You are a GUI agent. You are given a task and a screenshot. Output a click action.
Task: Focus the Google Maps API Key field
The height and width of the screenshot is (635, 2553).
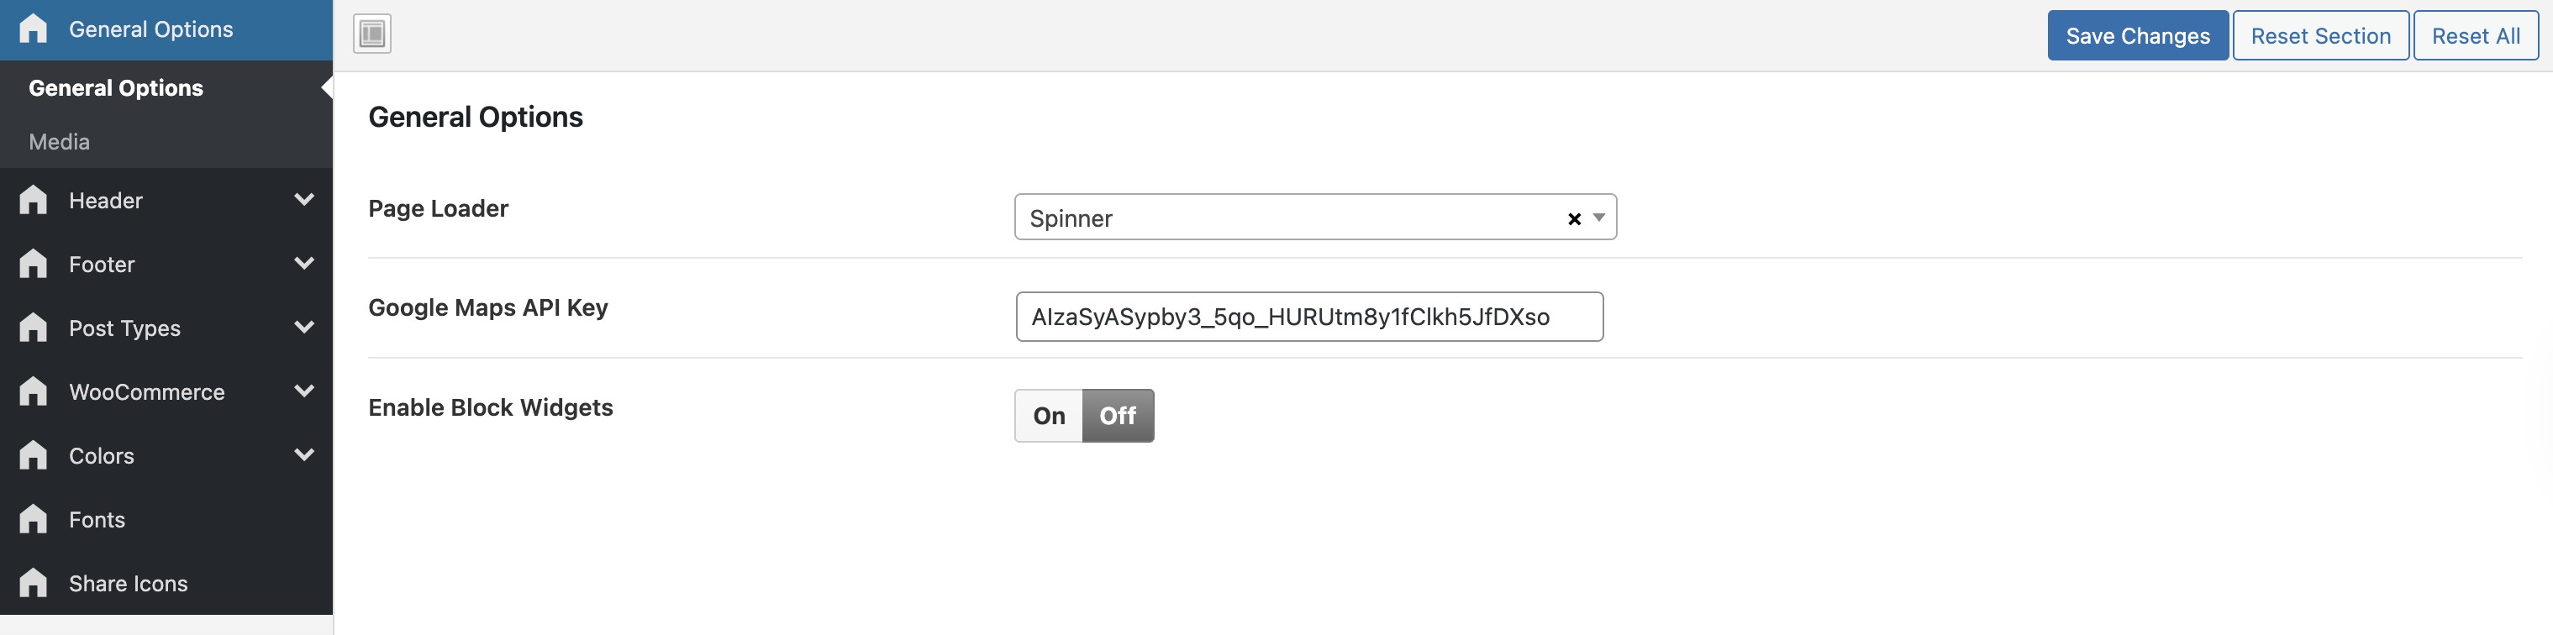(1308, 317)
